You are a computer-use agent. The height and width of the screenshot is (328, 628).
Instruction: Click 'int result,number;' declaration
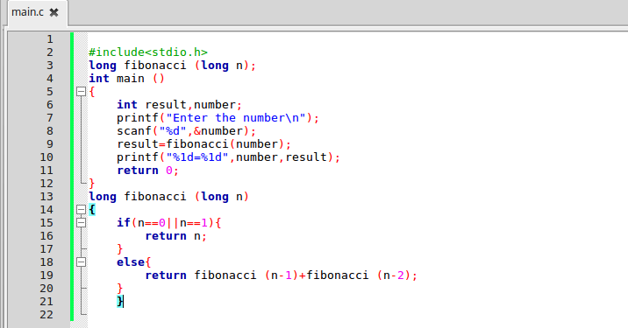coord(180,105)
